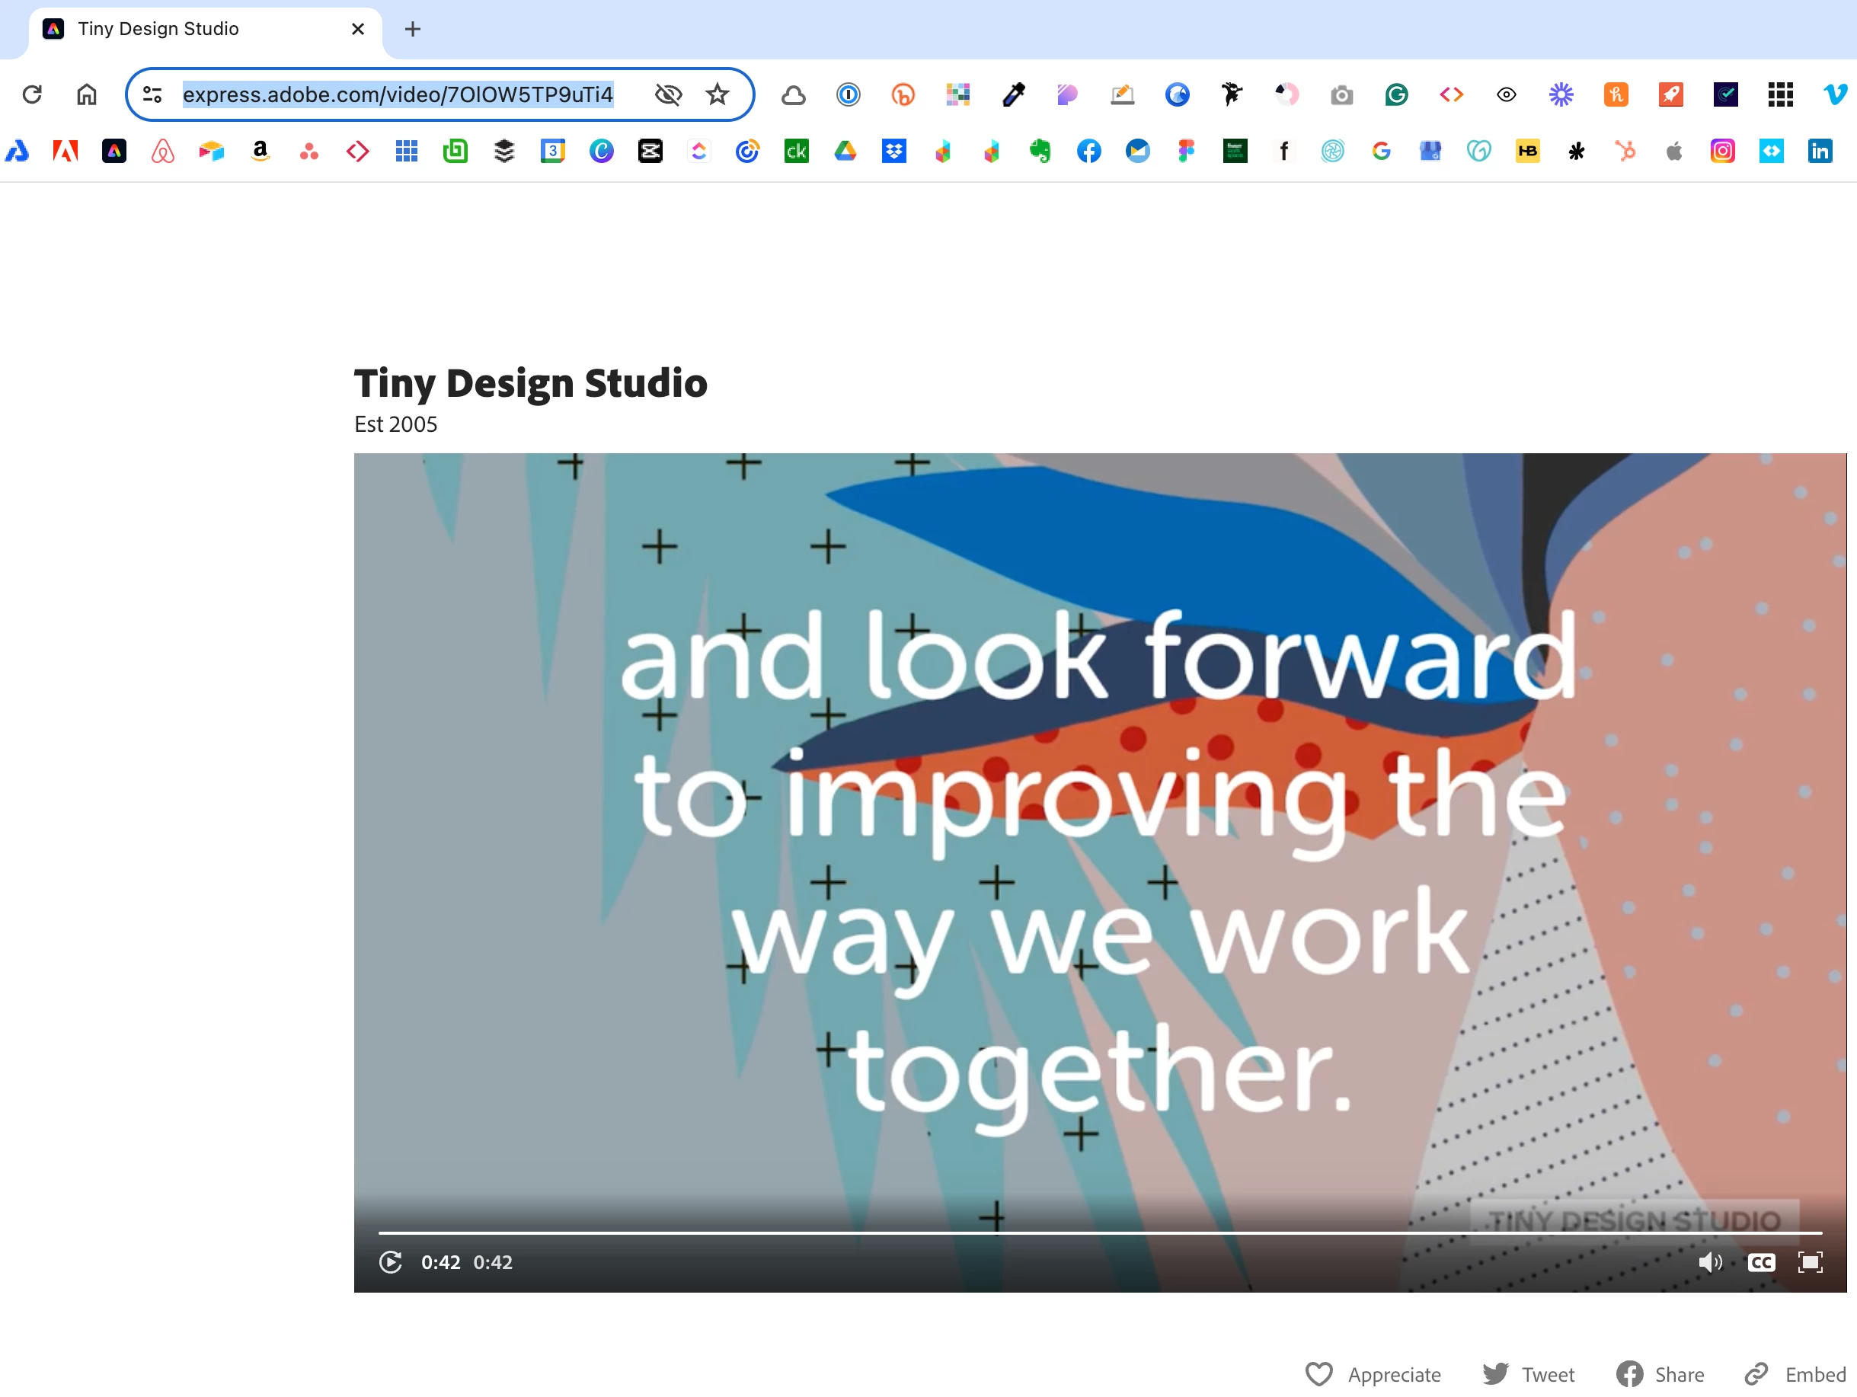Image resolution: width=1857 pixels, height=1397 pixels.
Task: Share the video on Facebook
Action: pos(1629,1374)
